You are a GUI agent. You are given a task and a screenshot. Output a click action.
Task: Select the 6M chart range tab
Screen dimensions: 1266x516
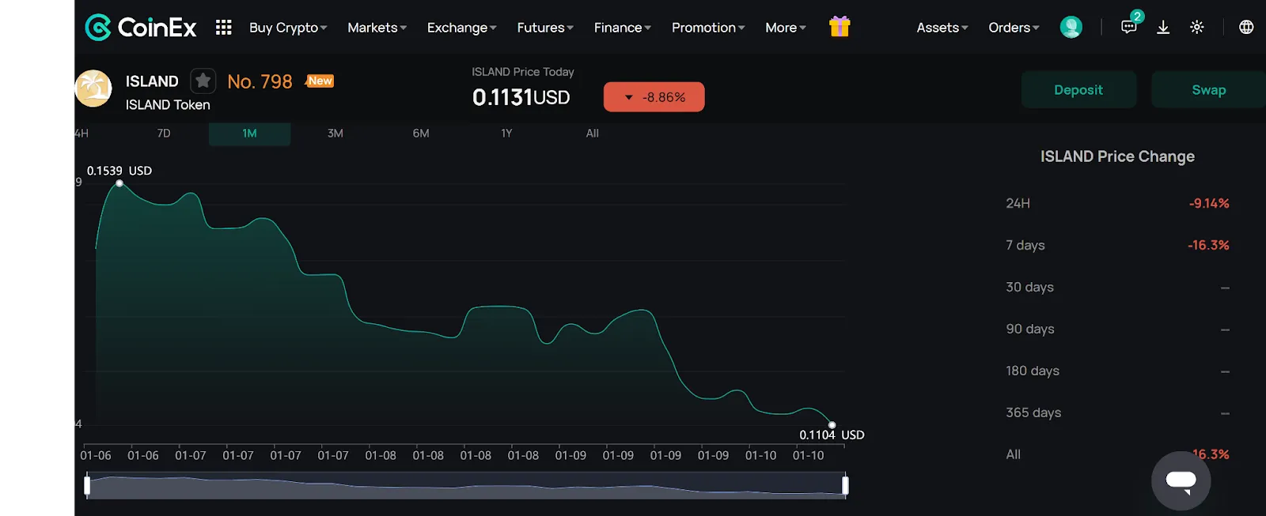coord(421,134)
